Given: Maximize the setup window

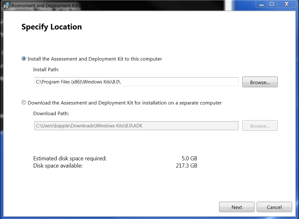Looking at the screenshot, I should (x=272, y=4).
